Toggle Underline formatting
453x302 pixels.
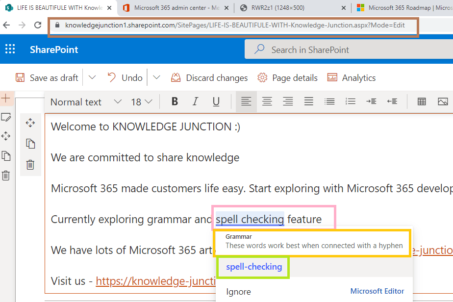216,101
